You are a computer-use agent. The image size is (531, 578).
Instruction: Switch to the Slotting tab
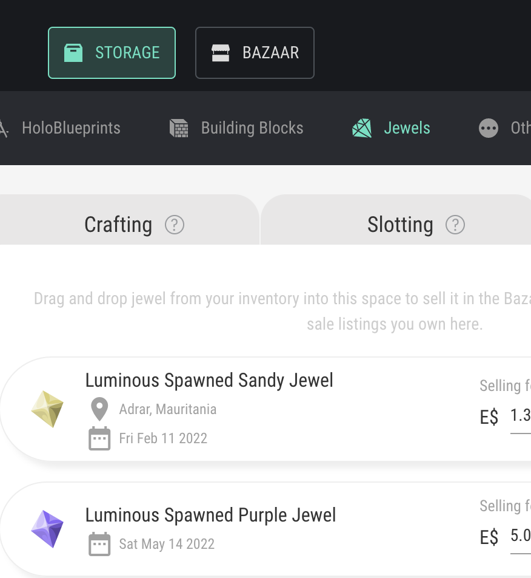[400, 225]
